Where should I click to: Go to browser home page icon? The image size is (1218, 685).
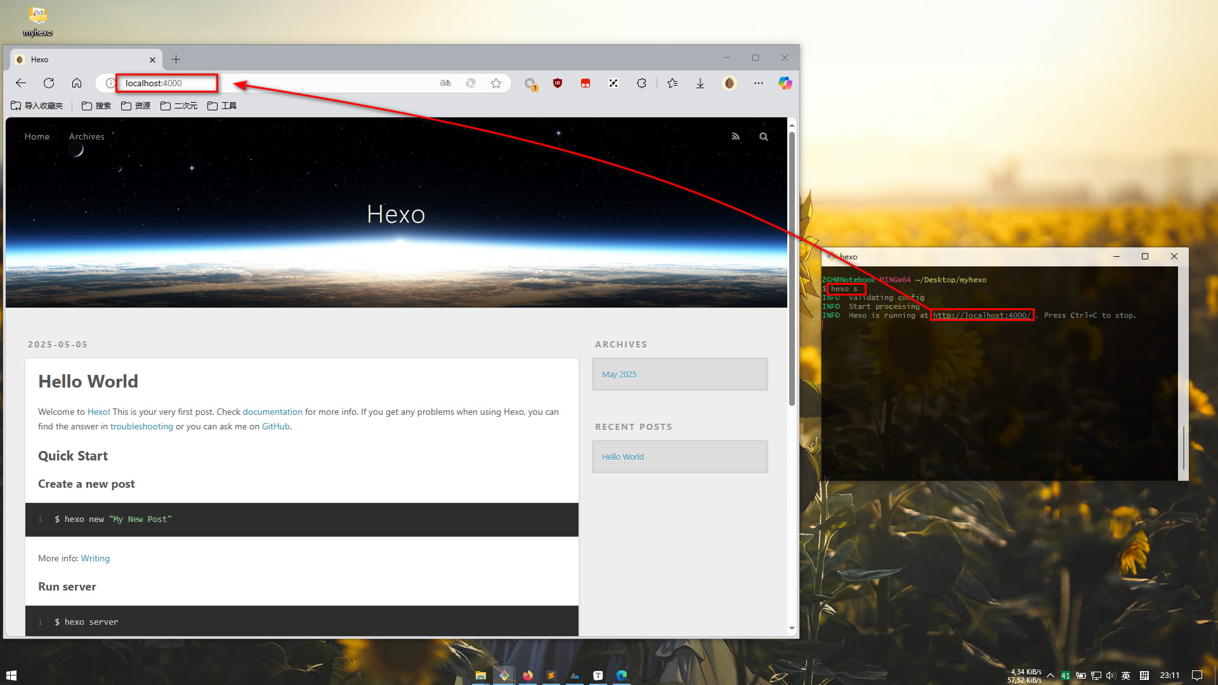pos(77,83)
